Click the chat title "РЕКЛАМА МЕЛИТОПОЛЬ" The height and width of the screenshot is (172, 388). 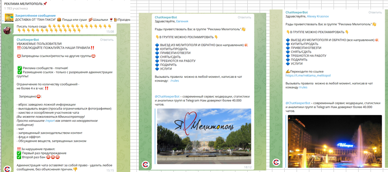pos(24,4)
